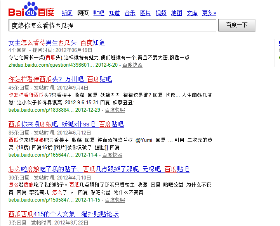
Task: Click the text 30条回复 - 发帖时间: 2012年4月10日
Action: (x=50, y=178)
